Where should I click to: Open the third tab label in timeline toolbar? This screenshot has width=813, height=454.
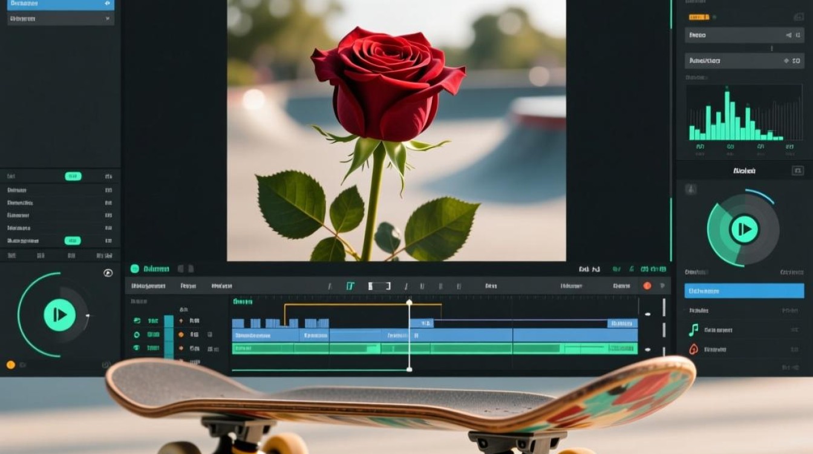point(221,286)
